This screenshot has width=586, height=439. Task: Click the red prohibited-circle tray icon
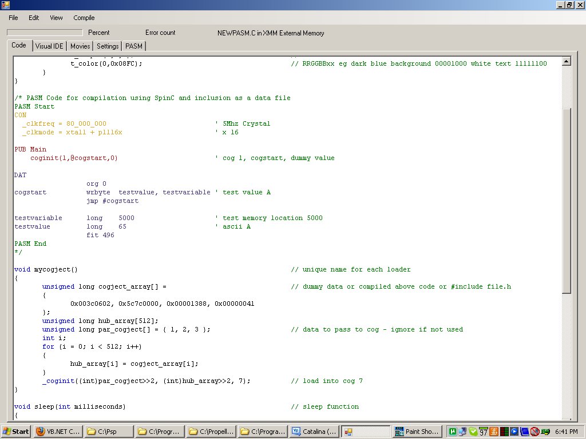[535, 432]
